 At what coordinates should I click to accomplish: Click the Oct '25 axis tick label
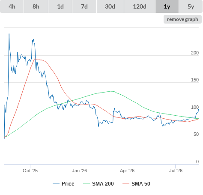pos(30,171)
